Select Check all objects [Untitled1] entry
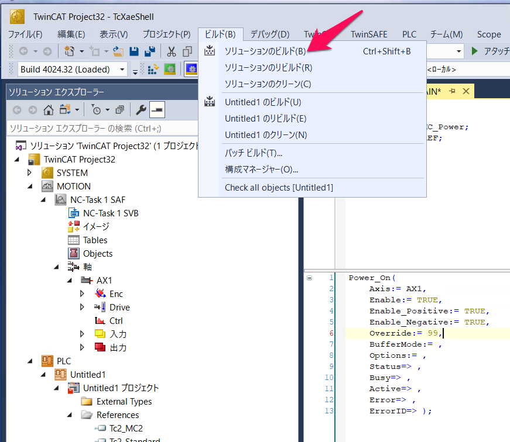The height and width of the screenshot is (442, 510). 312,188
